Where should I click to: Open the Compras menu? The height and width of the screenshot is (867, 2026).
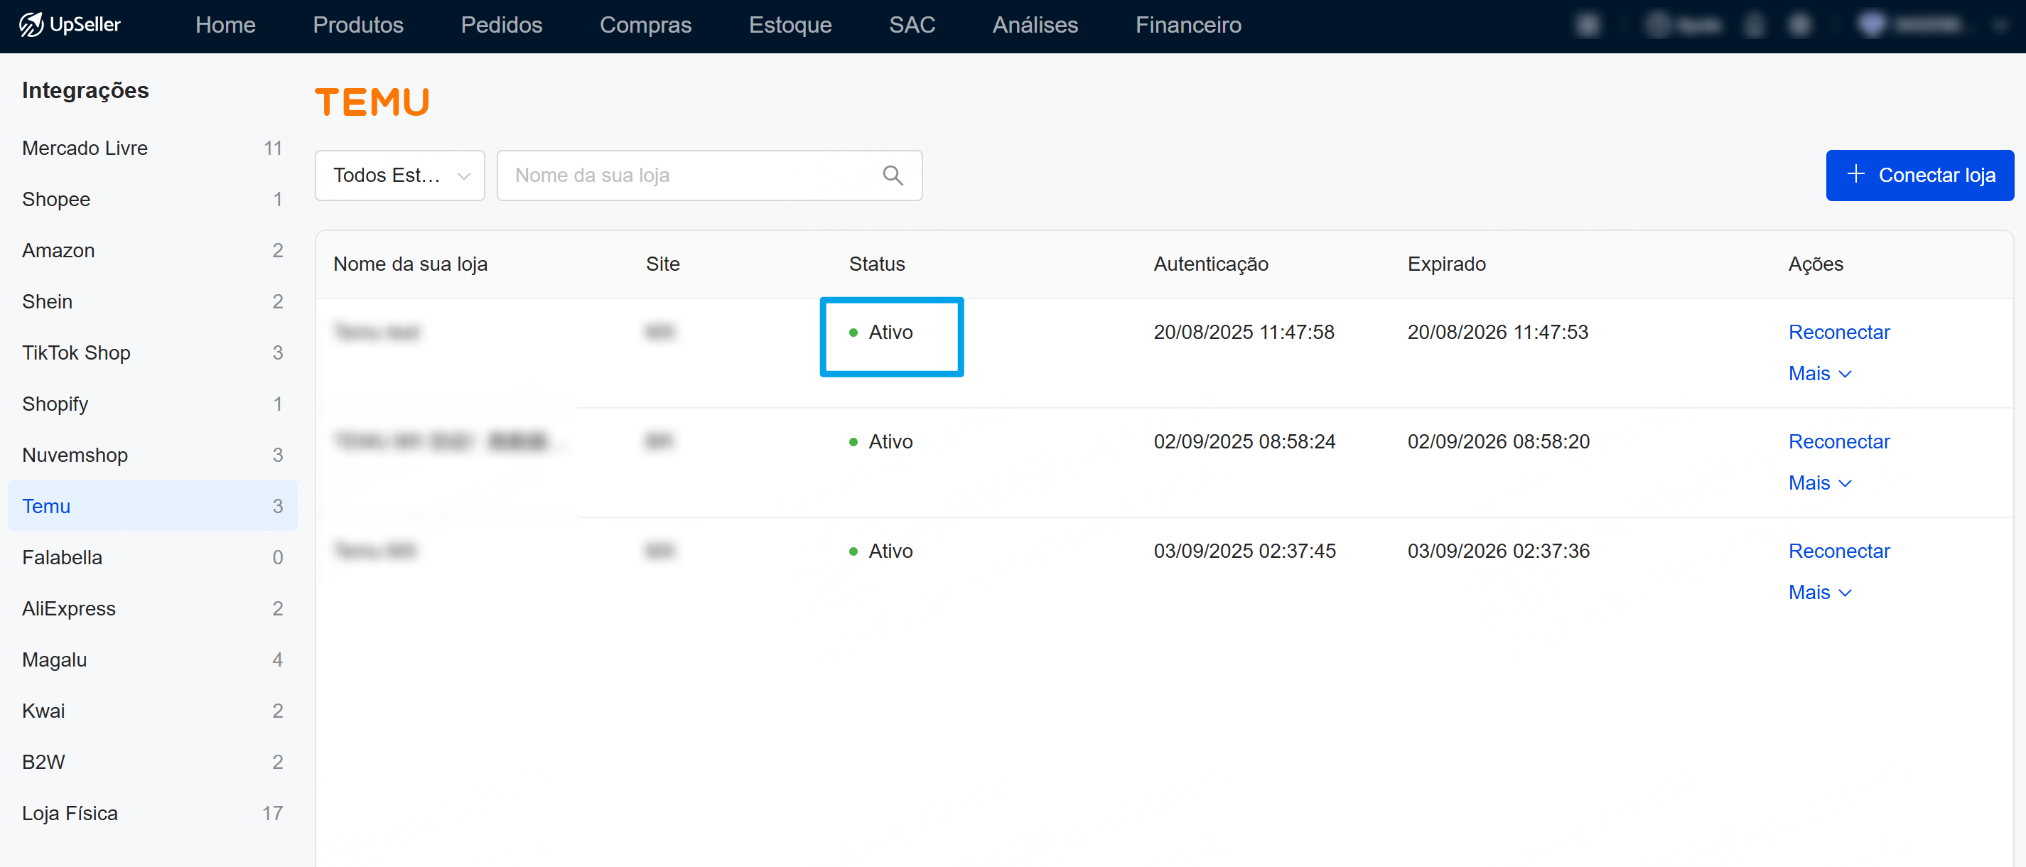[x=645, y=25]
